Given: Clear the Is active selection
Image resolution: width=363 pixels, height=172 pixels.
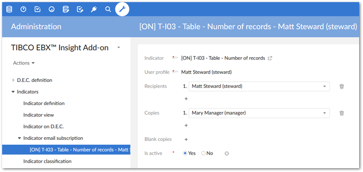Looking at the screenshot, I should [227, 153].
